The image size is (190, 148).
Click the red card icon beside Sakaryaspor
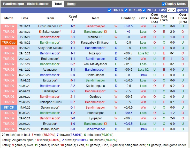(x=40, y=32)
